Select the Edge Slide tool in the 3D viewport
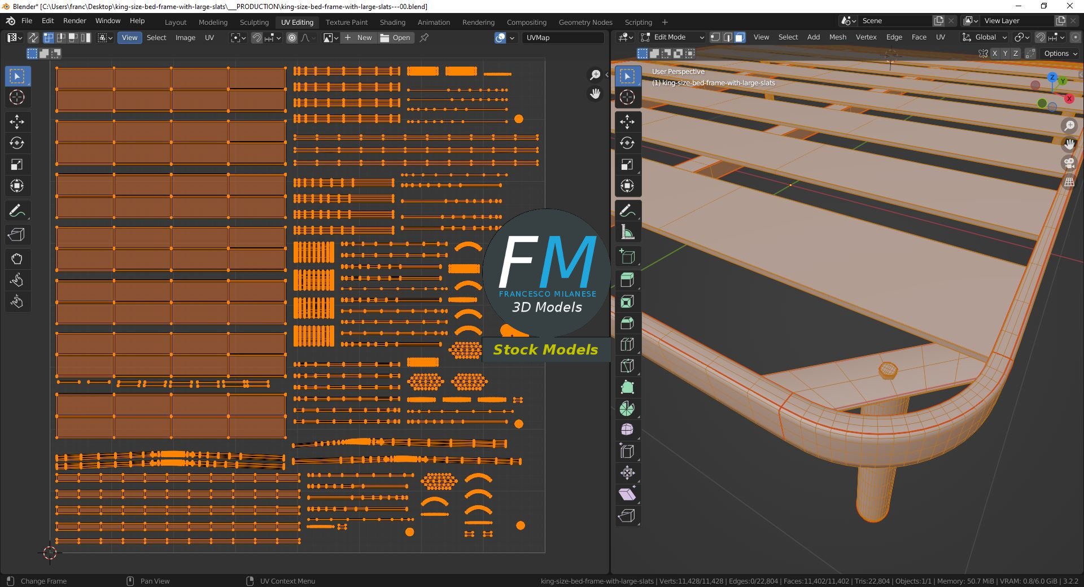 (627, 452)
